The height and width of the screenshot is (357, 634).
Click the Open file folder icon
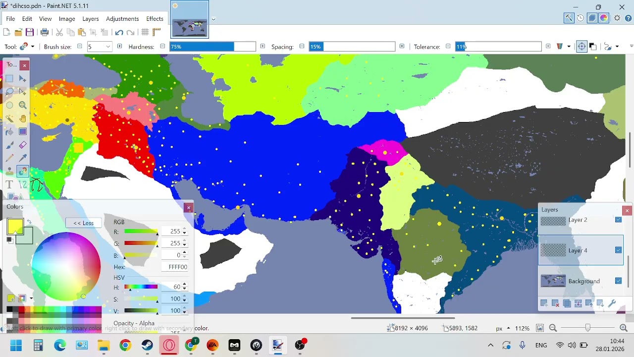18,32
